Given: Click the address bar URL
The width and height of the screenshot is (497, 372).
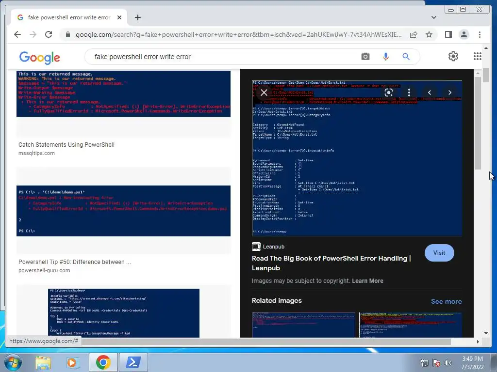Looking at the screenshot, I should (238, 34).
